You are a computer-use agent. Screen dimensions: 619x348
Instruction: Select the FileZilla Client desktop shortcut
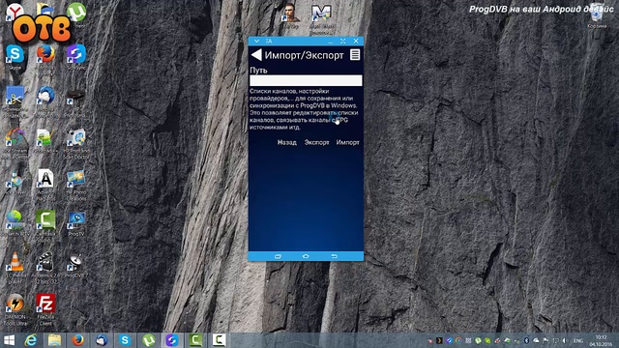pyautogui.click(x=45, y=309)
